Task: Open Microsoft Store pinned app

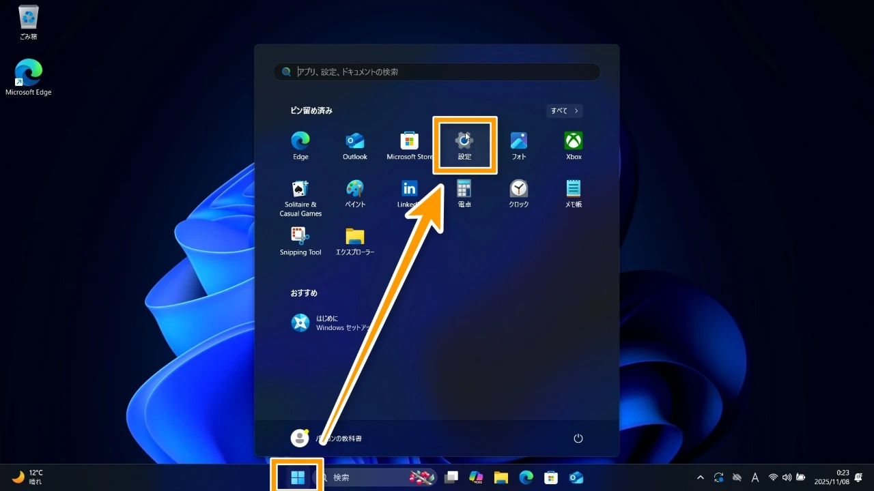Action: tap(410, 145)
